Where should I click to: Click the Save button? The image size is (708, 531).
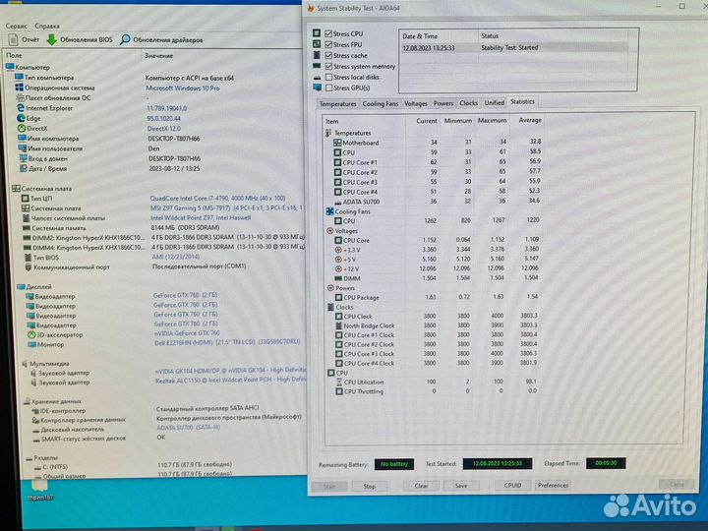tap(460, 486)
